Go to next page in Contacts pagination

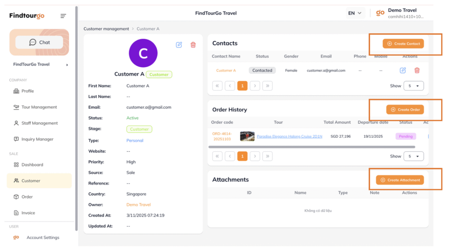click(x=255, y=86)
